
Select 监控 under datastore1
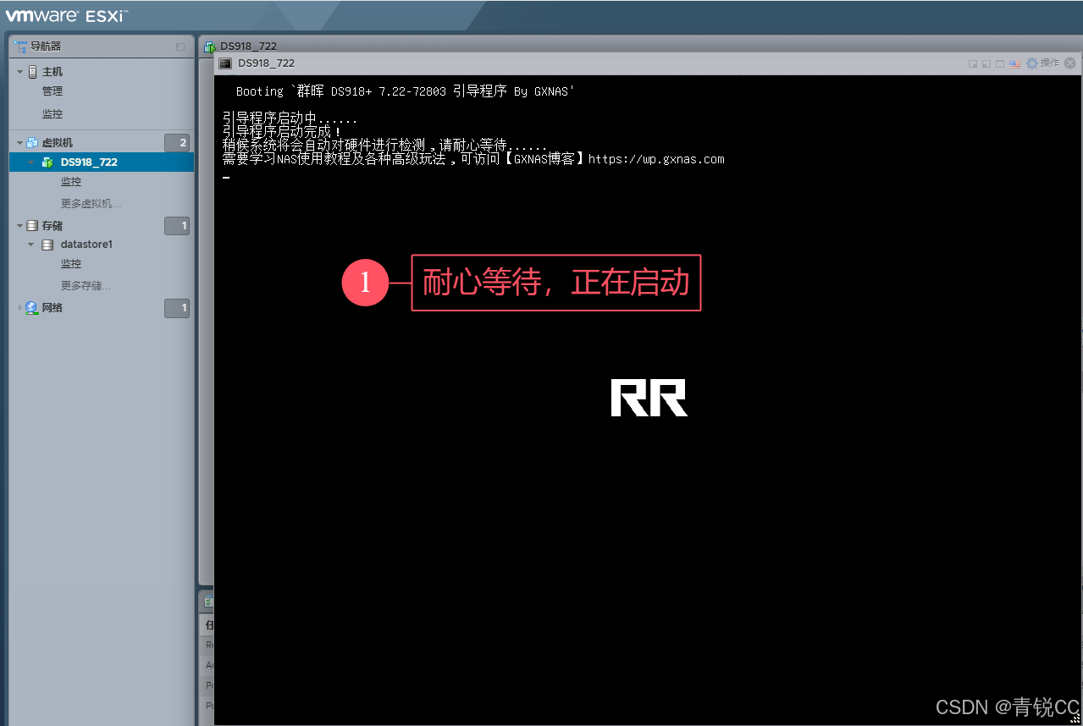(71, 264)
